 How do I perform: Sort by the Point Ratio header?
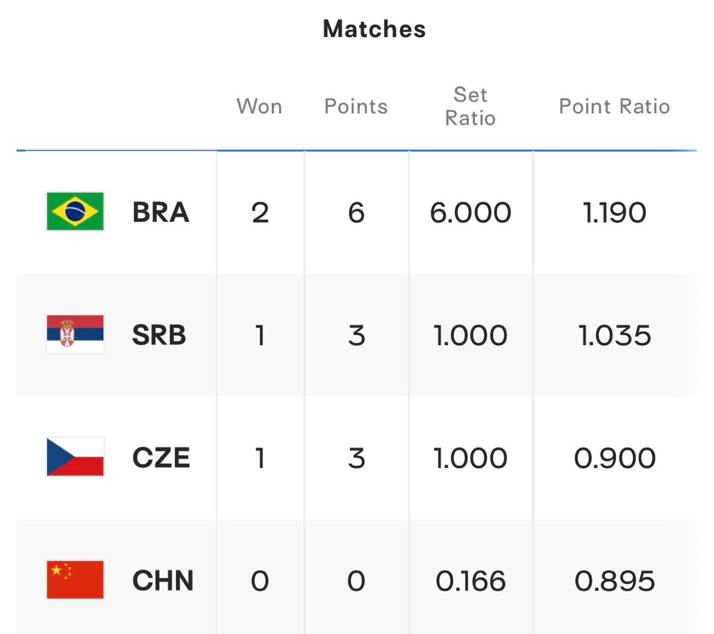[614, 106]
